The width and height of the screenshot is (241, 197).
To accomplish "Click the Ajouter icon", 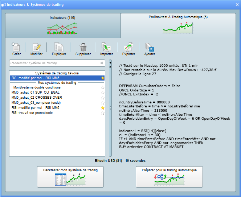I will click(x=150, y=47).
